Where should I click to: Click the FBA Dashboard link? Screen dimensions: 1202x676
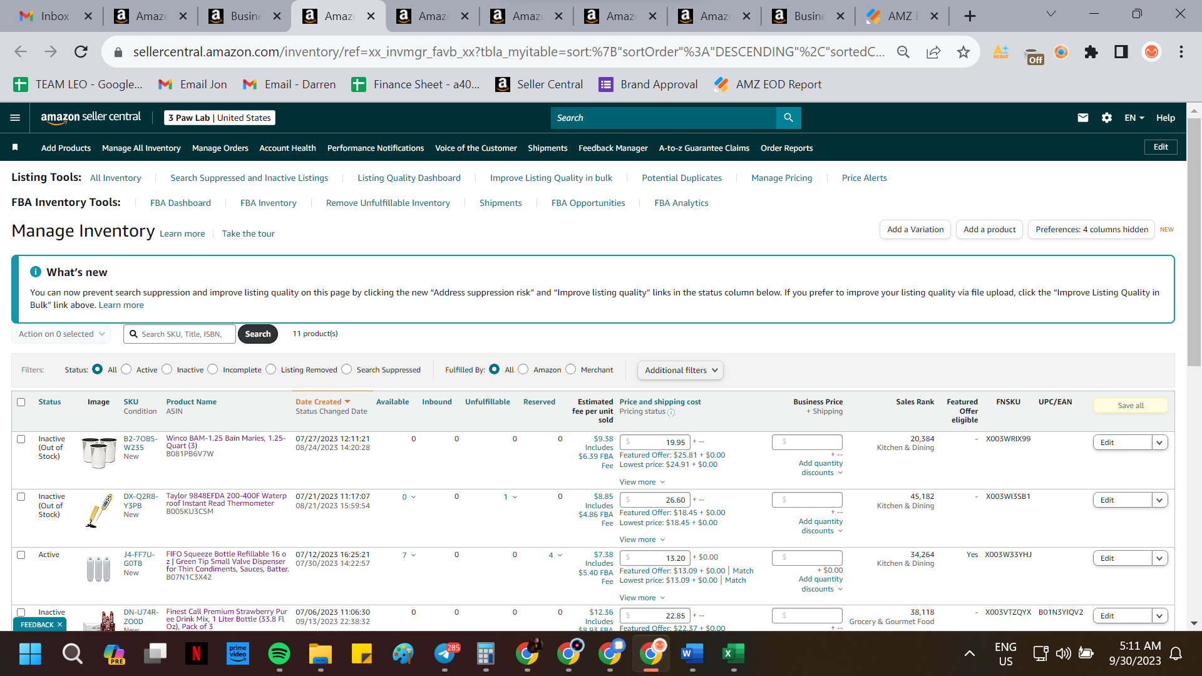(x=180, y=203)
